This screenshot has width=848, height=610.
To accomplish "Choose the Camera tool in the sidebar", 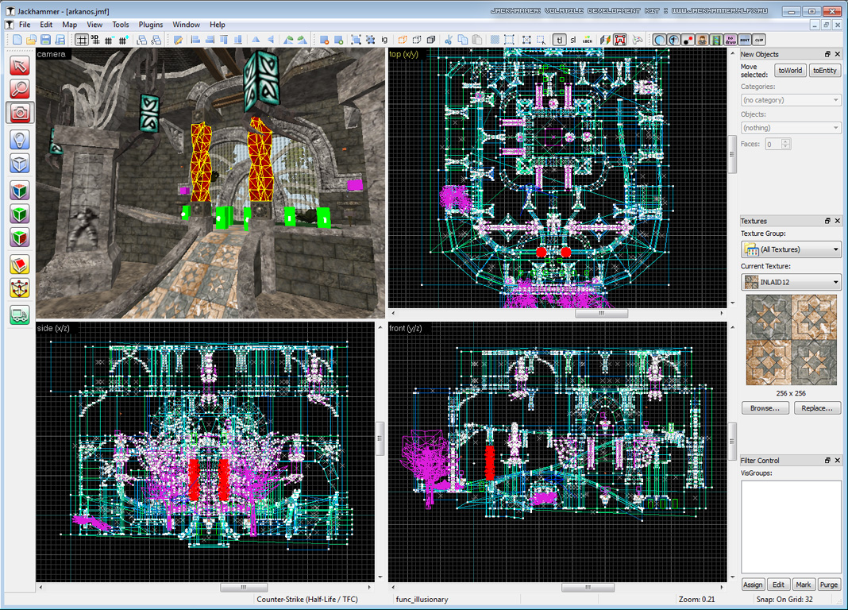I will pos(20,113).
